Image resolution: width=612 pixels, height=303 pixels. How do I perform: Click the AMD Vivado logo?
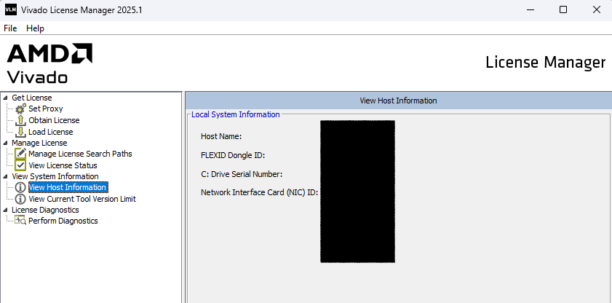[49, 63]
